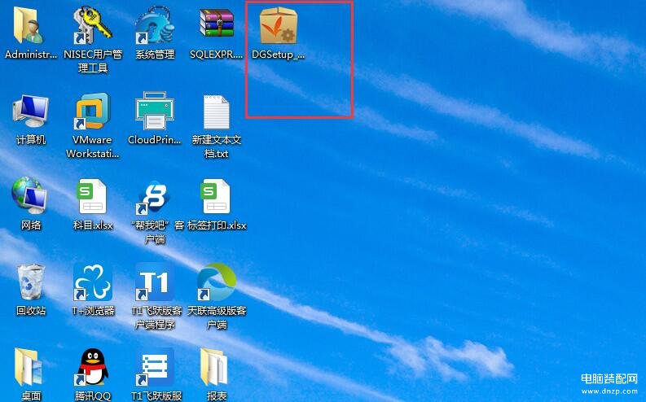Select the 科目.xlsx spreadsheet icon
This screenshot has height=402, width=646.
93,196
